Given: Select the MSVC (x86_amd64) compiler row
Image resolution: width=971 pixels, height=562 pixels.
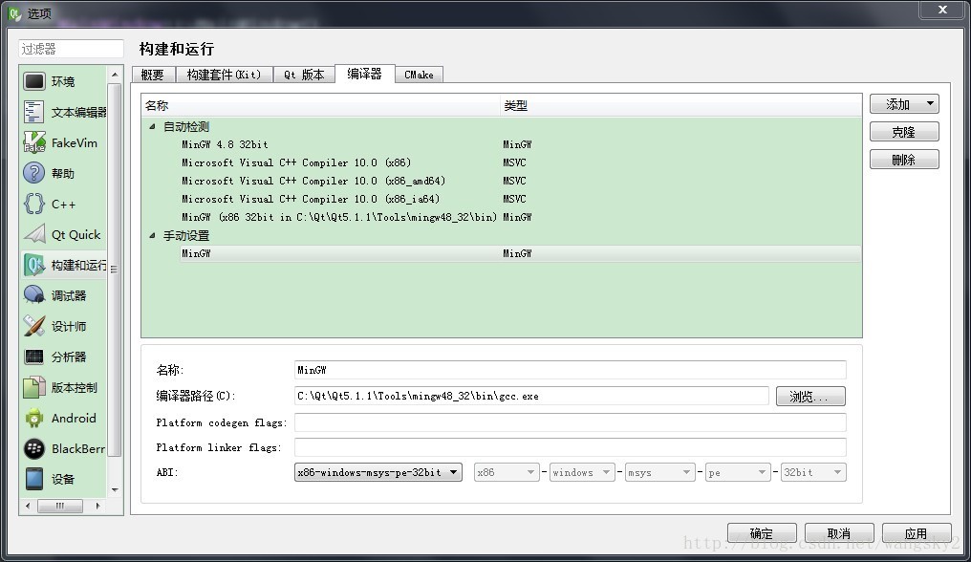Looking at the screenshot, I should pos(502,181).
